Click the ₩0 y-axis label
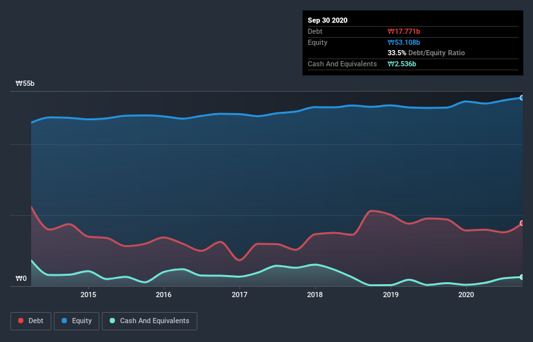 (21, 278)
